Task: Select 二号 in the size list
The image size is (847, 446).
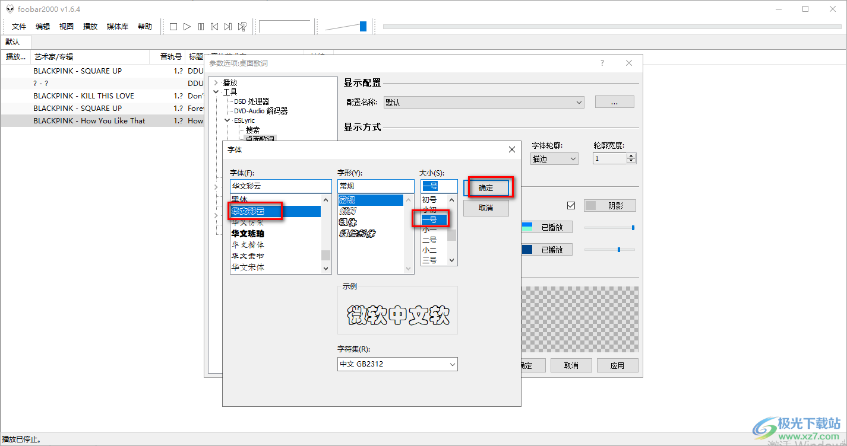Action: click(434, 240)
